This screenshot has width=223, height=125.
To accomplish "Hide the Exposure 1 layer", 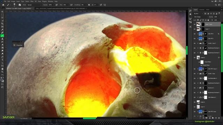I will click(194, 88).
